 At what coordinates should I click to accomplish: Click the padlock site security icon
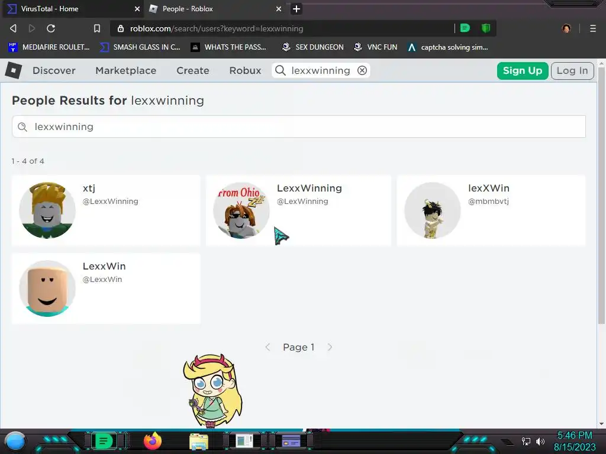pyautogui.click(x=121, y=28)
